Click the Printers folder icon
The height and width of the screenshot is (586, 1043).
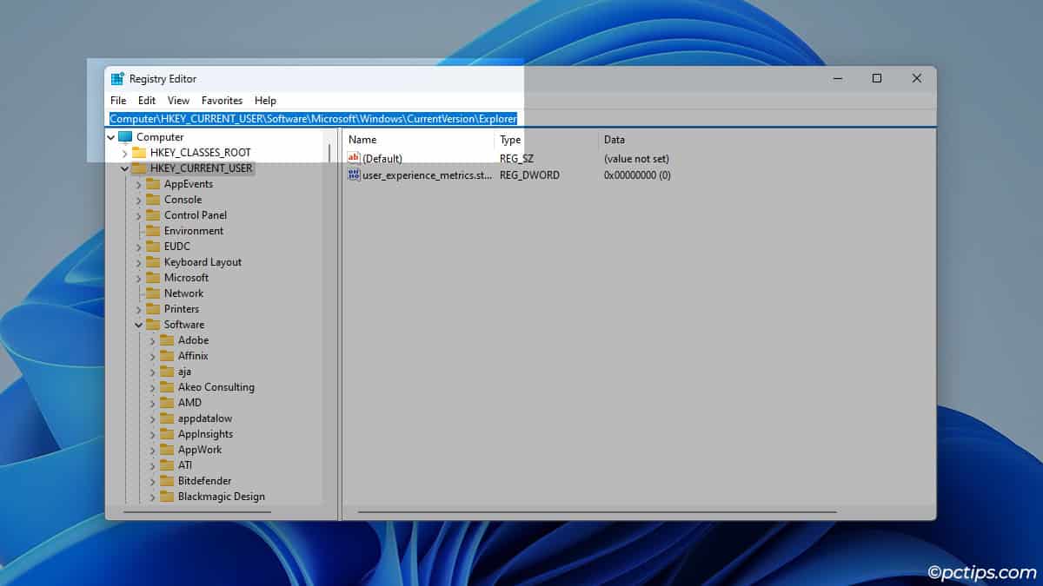(x=153, y=309)
